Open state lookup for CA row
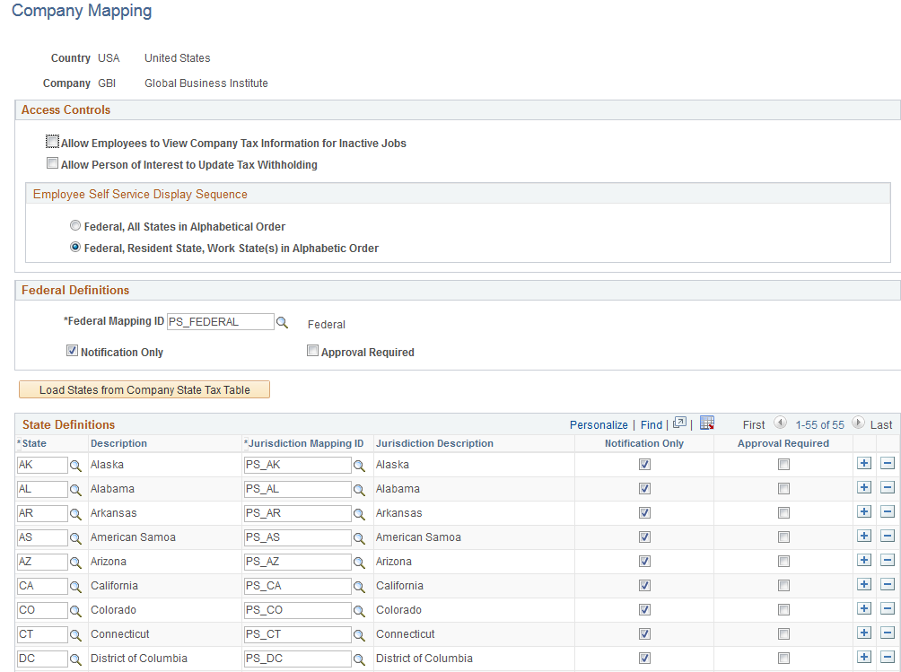 click(x=75, y=587)
